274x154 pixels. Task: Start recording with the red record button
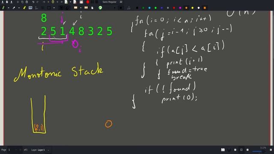(x=88, y=2)
